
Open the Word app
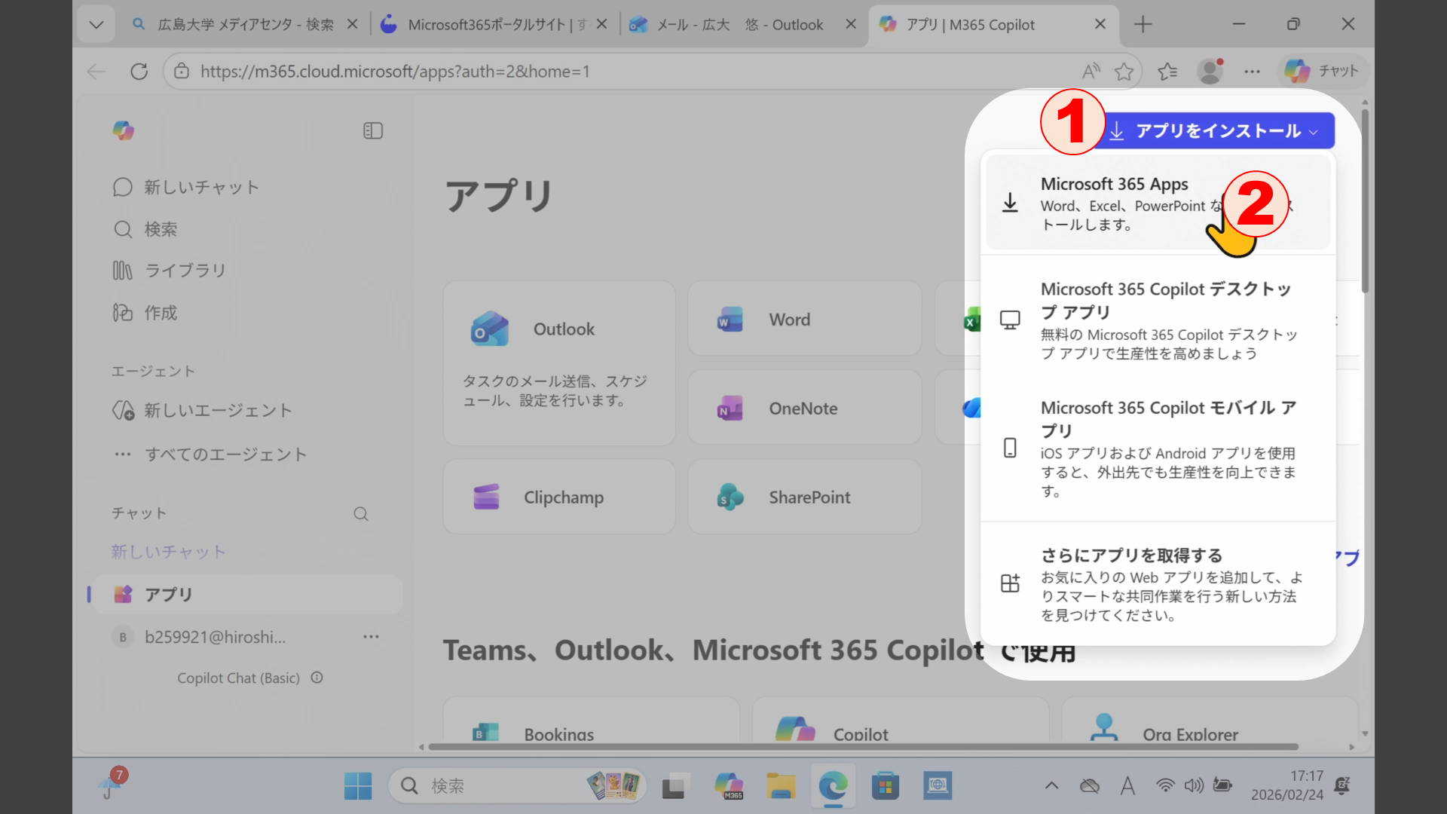(x=803, y=319)
